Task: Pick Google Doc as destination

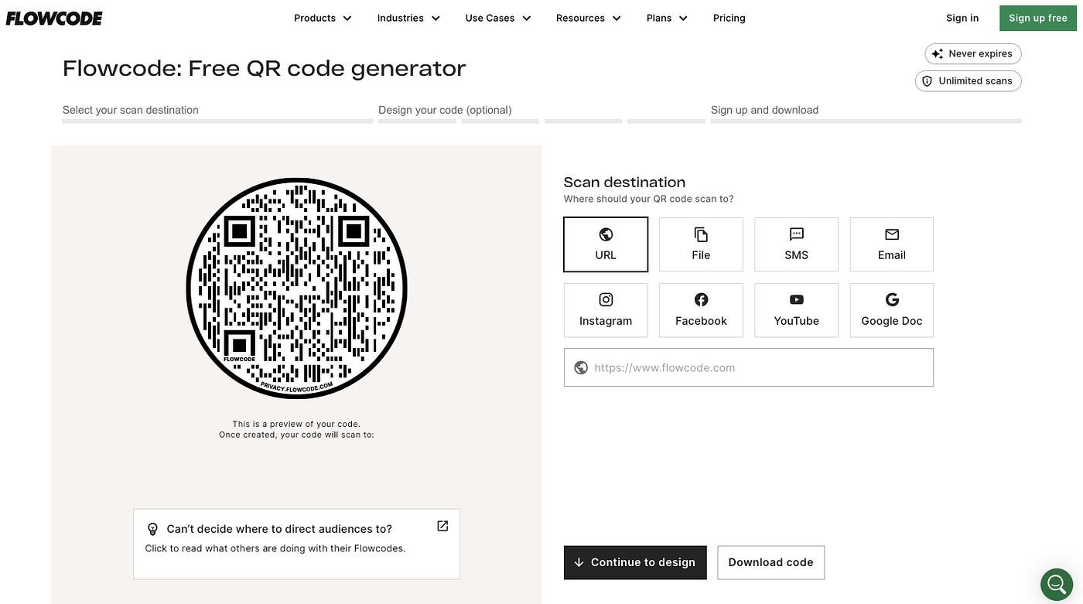Action: click(891, 309)
